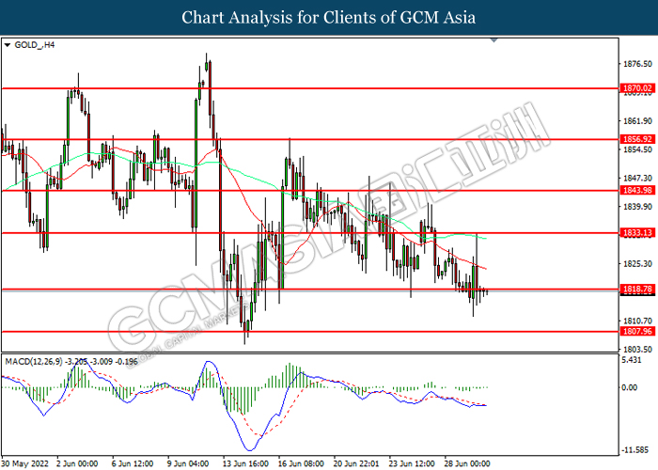
Task: Click the 1803.50 price axis value
Action: pyautogui.click(x=638, y=350)
